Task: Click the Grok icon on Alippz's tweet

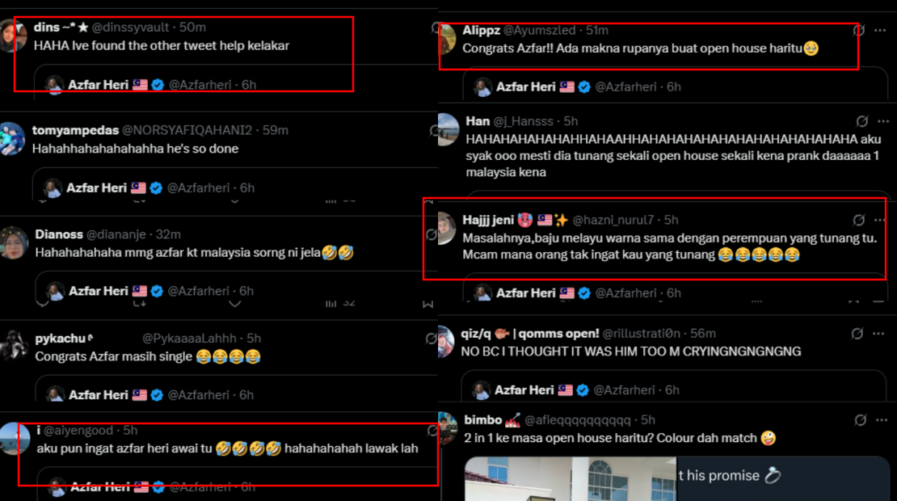Action: [859, 31]
